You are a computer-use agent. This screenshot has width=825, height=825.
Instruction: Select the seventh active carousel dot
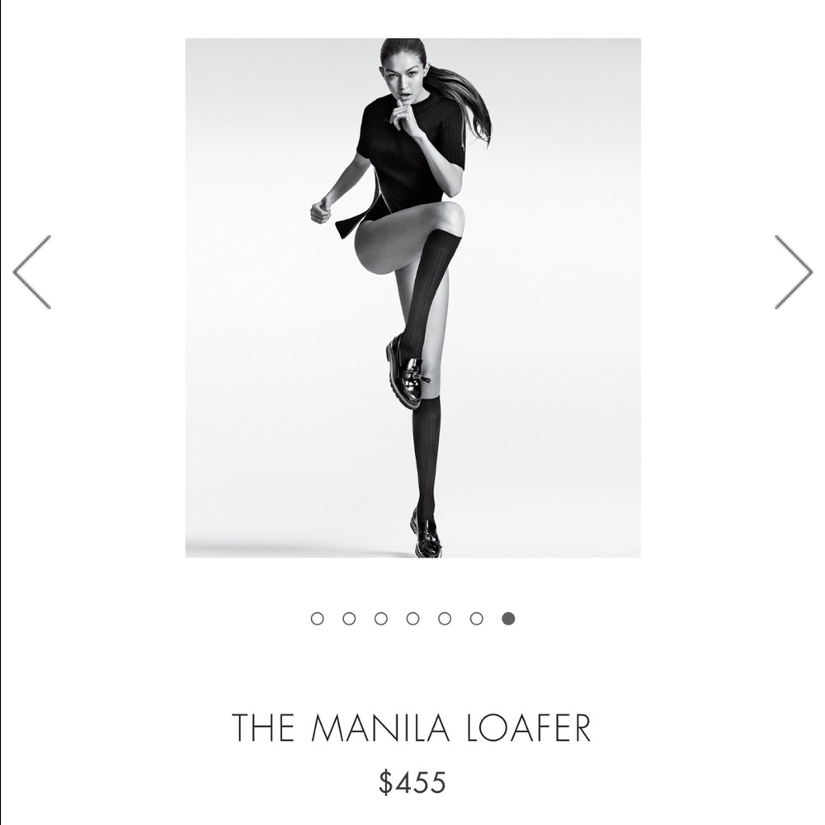(508, 618)
